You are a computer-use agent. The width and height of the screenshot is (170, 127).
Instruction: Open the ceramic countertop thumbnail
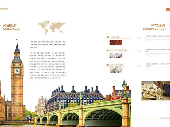pyautogui.click(x=116, y=56)
